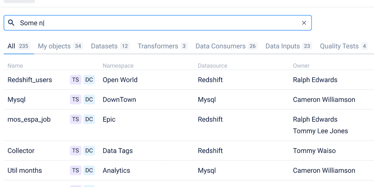The image size is (374, 187).
Task: Open the Quality Tests tab
Action: [343, 46]
